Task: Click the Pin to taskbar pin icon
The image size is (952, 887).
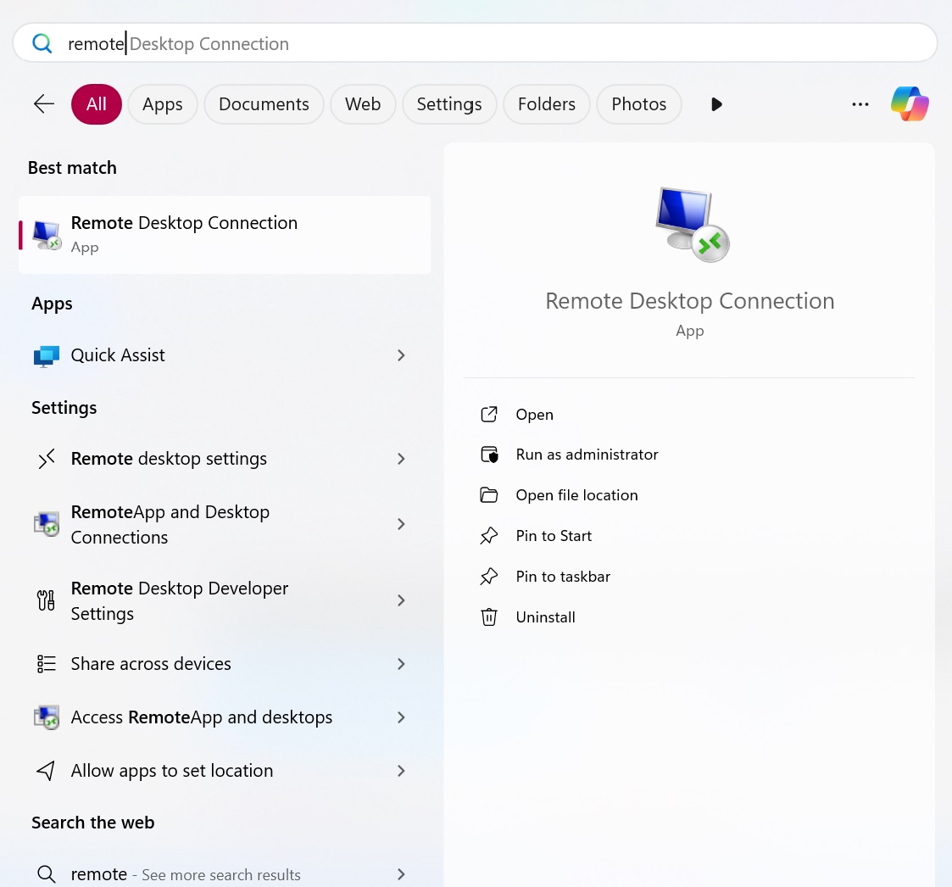Action: (x=489, y=577)
